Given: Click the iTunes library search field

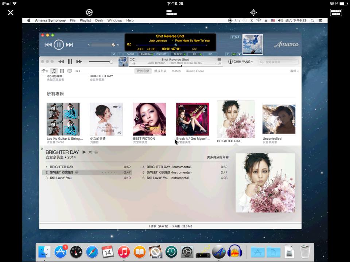Looking at the screenshot, I should 278,62.
